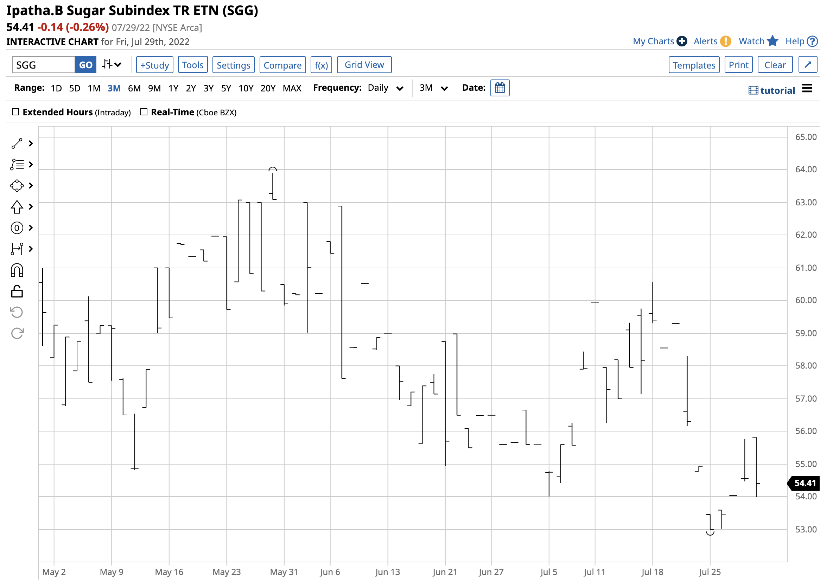Viewport: 833px width, 588px height.
Task: Click the undo arrow icon
Action: pos(17,313)
